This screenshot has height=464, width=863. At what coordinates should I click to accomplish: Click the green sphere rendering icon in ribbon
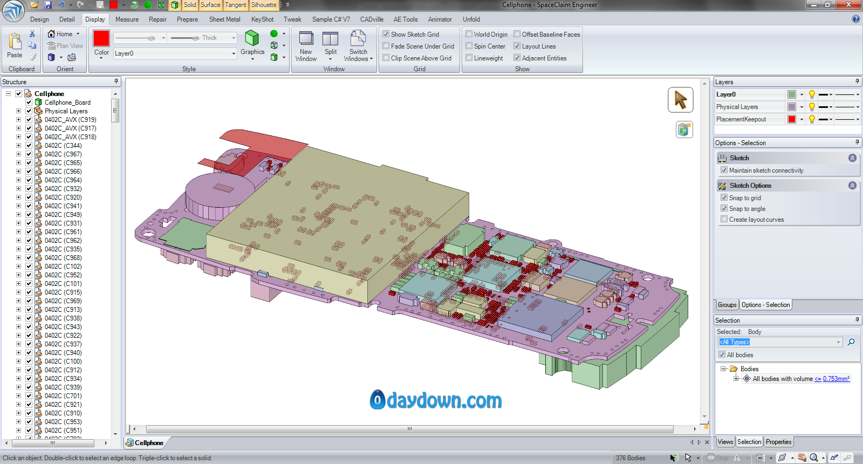(x=274, y=33)
